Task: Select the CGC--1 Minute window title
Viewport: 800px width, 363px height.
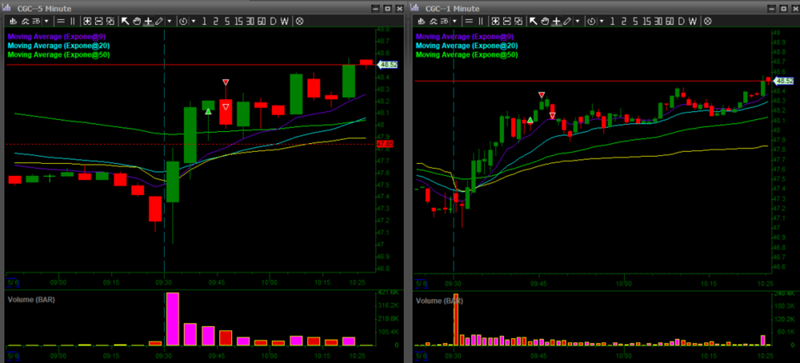Action: tap(454, 7)
